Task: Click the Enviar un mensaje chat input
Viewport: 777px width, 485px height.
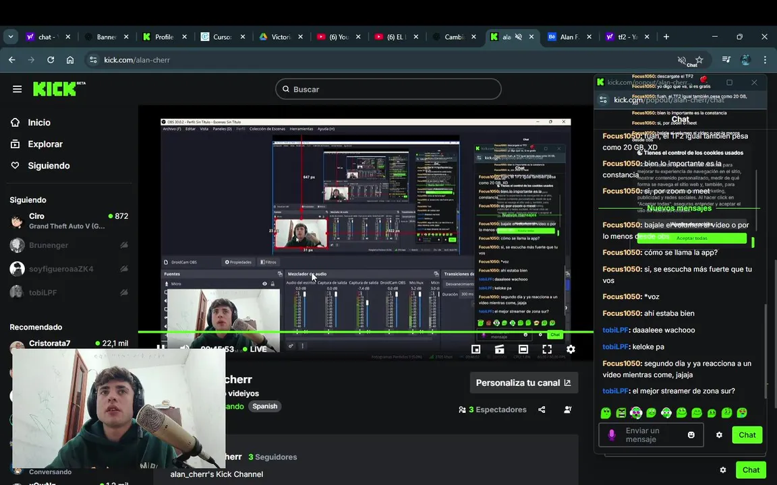Action: (651, 435)
